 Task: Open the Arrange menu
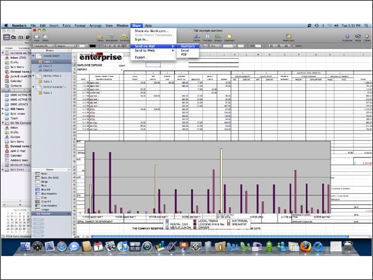tap(96, 26)
